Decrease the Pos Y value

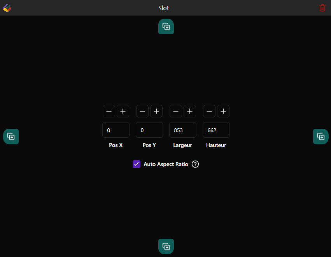pos(142,111)
